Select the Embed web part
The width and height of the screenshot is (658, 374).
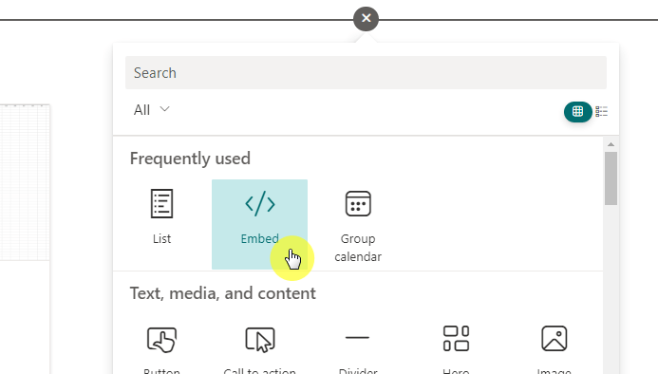pos(259,224)
